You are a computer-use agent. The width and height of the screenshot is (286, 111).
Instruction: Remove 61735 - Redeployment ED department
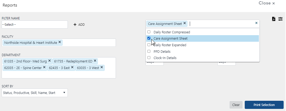95,61
